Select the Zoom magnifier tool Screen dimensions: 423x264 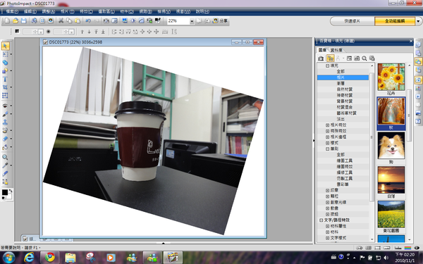coord(5,157)
